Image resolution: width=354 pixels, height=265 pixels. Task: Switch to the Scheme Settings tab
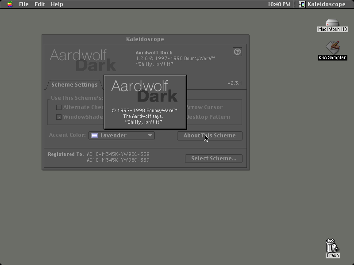pos(74,85)
